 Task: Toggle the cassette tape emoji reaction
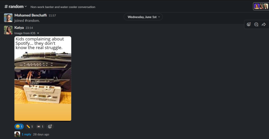pos(40,126)
